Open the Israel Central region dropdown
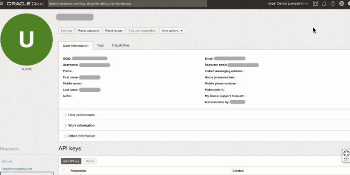 288,3
